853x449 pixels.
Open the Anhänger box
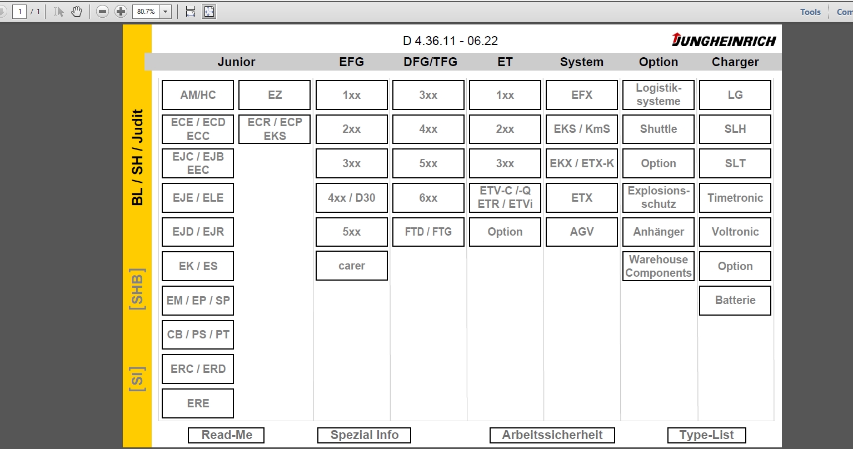[659, 232]
